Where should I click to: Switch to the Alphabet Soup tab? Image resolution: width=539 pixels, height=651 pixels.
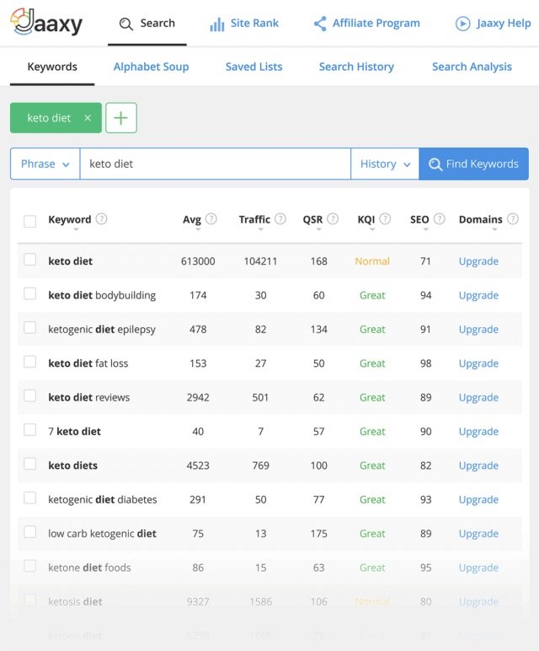pyautogui.click(x=151, y=67)
